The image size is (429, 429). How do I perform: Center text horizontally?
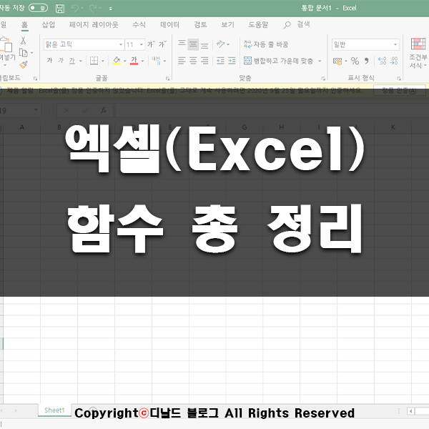[x=193, y=61]
